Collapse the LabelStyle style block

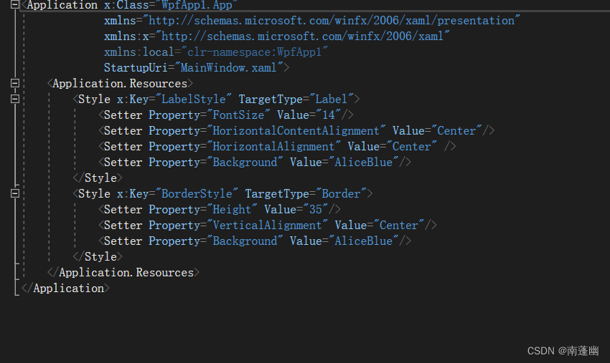click(15, 99)
